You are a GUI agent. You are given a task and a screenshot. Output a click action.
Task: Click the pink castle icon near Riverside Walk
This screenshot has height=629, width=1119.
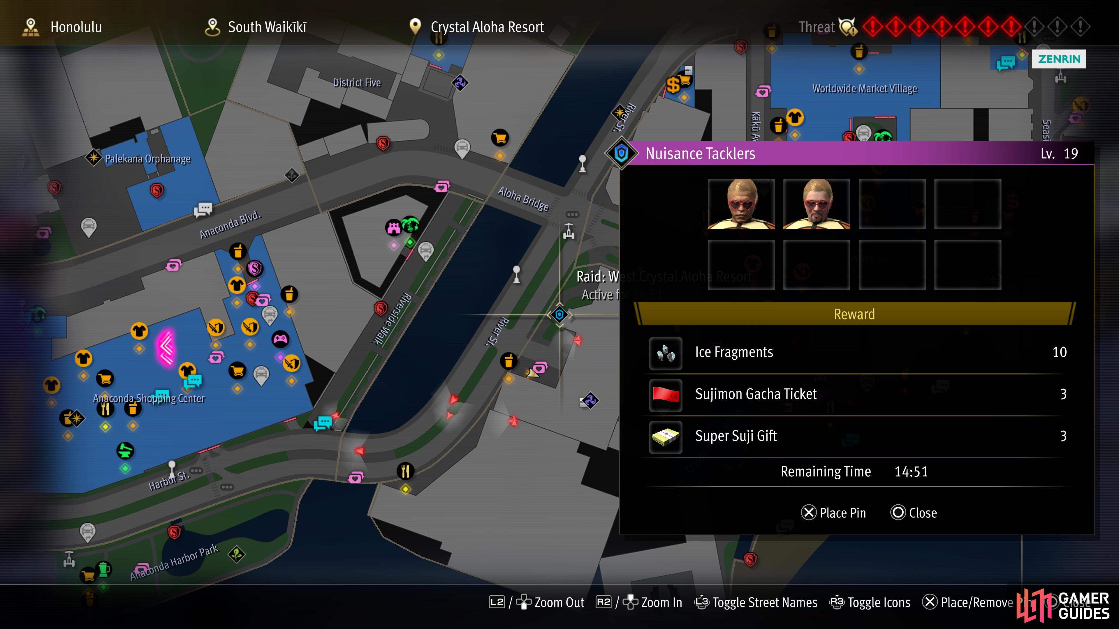[394, 227]
